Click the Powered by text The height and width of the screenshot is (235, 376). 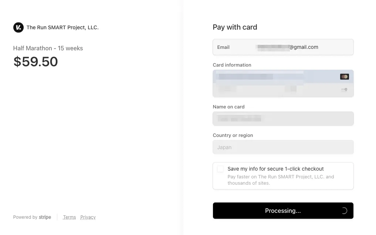[25, 217]
